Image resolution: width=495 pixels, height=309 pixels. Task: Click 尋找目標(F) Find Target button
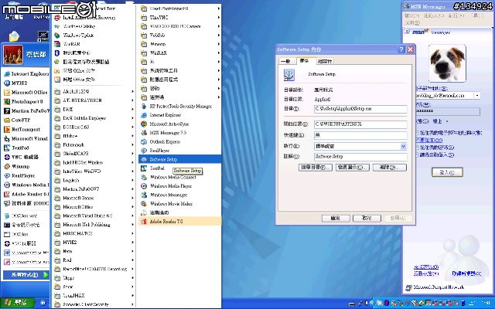315,167
